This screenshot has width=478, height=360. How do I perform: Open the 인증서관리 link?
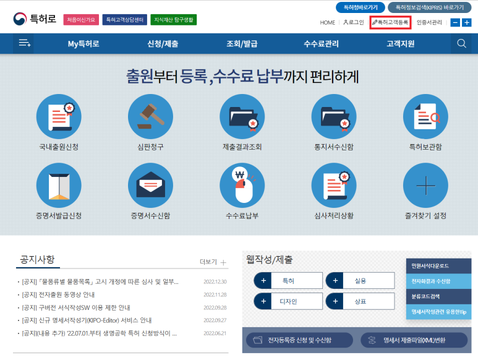pyautogui.click(x=429, y=22)
